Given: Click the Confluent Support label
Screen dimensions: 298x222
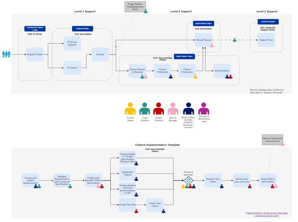Looking at the screenshot, I should [268, 22].
